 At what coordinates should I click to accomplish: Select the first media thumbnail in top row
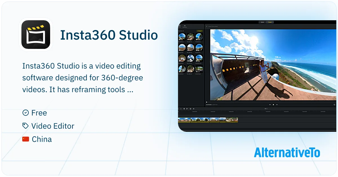coord(182,37)
